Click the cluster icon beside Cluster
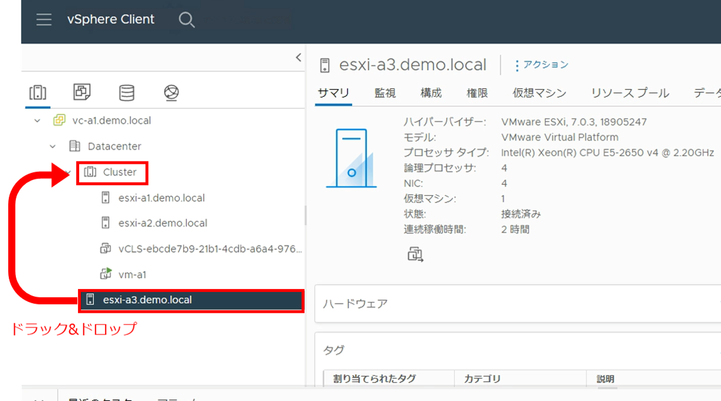This screenshot has height=401, width=721. click(x=90, y=172)
